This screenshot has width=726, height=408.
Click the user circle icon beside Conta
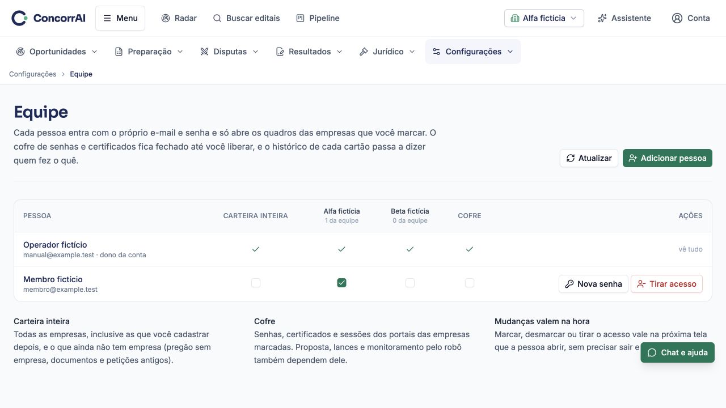point(677,18)
